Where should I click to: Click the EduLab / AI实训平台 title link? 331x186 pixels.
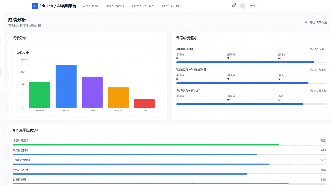58,6
